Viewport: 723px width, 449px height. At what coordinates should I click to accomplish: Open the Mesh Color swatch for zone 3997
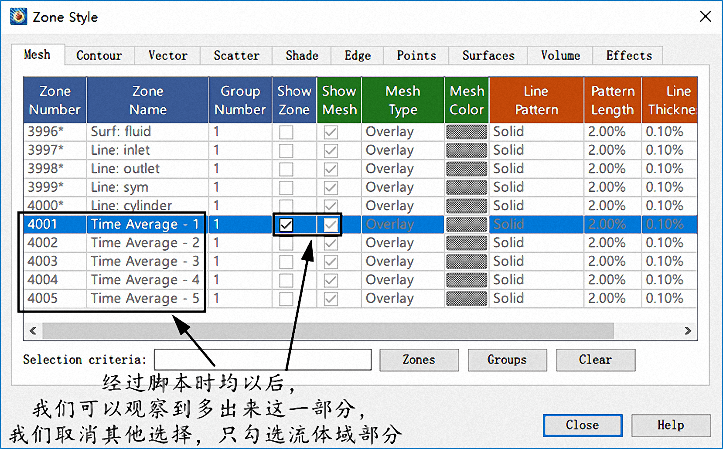466,150
